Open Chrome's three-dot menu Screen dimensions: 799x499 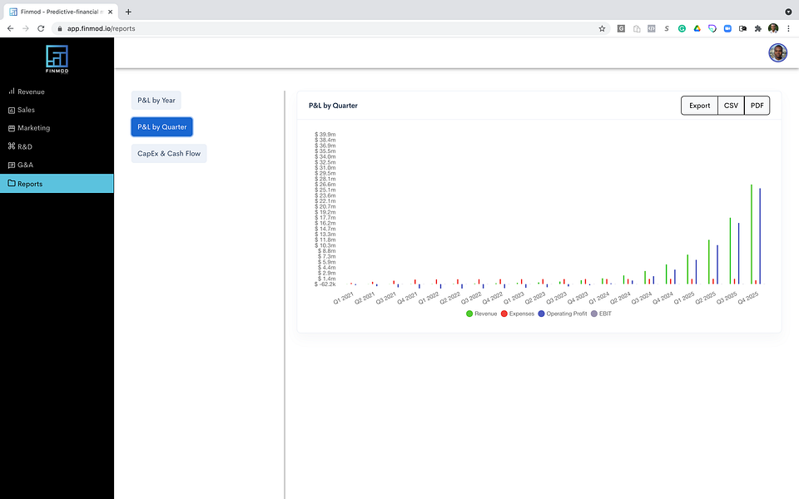(788, 28)
